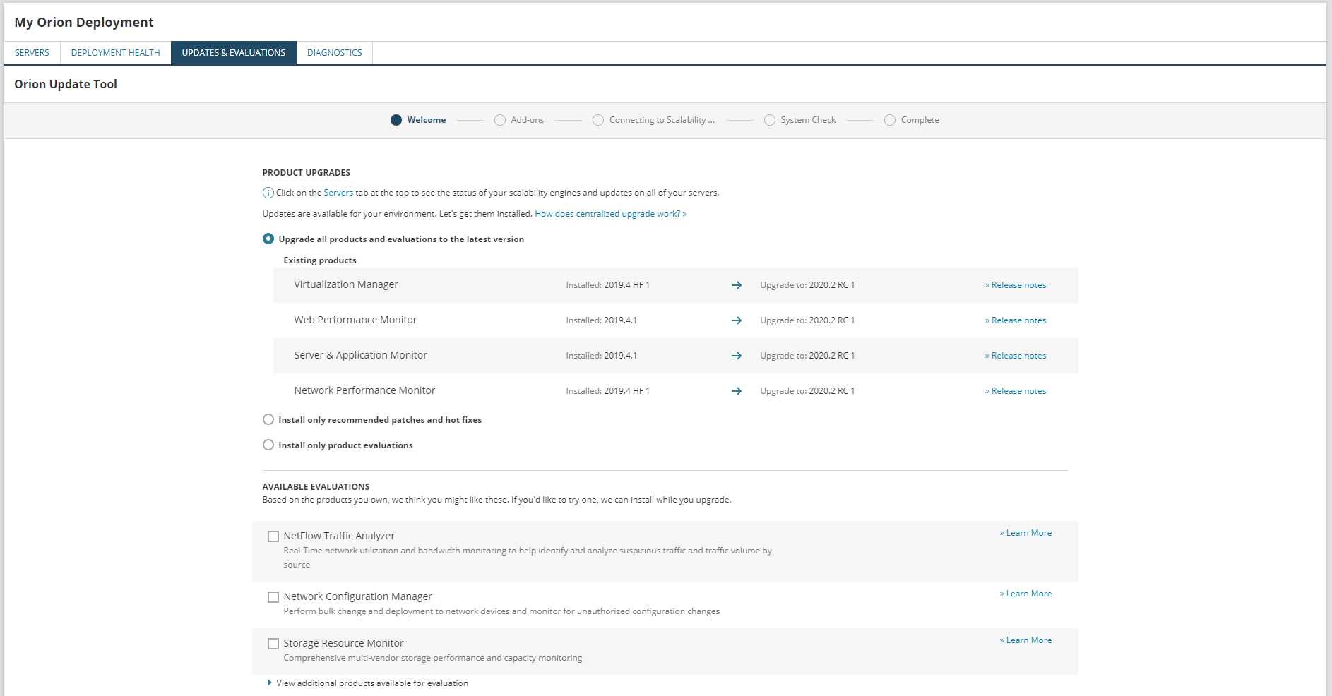Click 'Upgrade to: 2020.2 RC 1' for Virtualization Manager

tap(807, 285)
